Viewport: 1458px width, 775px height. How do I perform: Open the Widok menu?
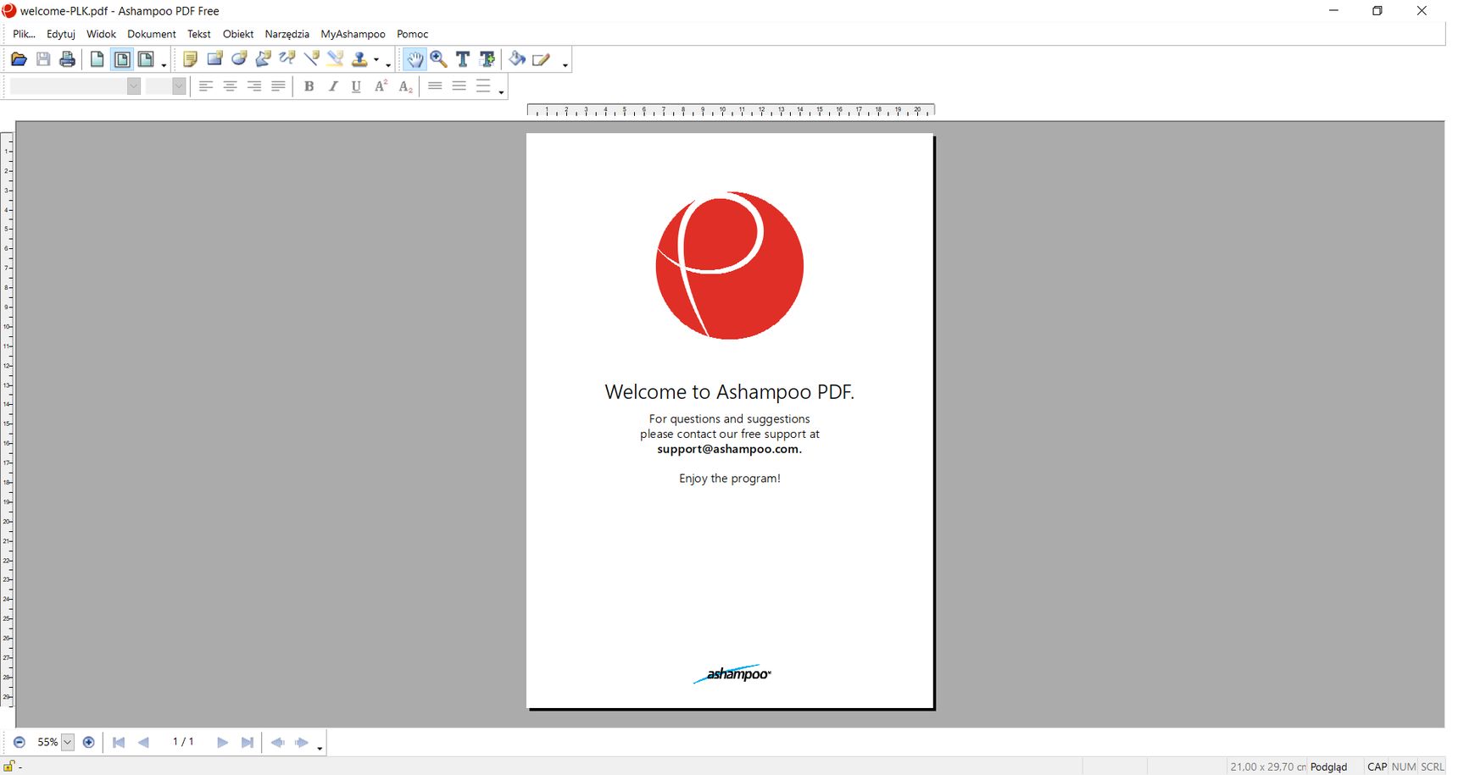(x=101, y=34)
